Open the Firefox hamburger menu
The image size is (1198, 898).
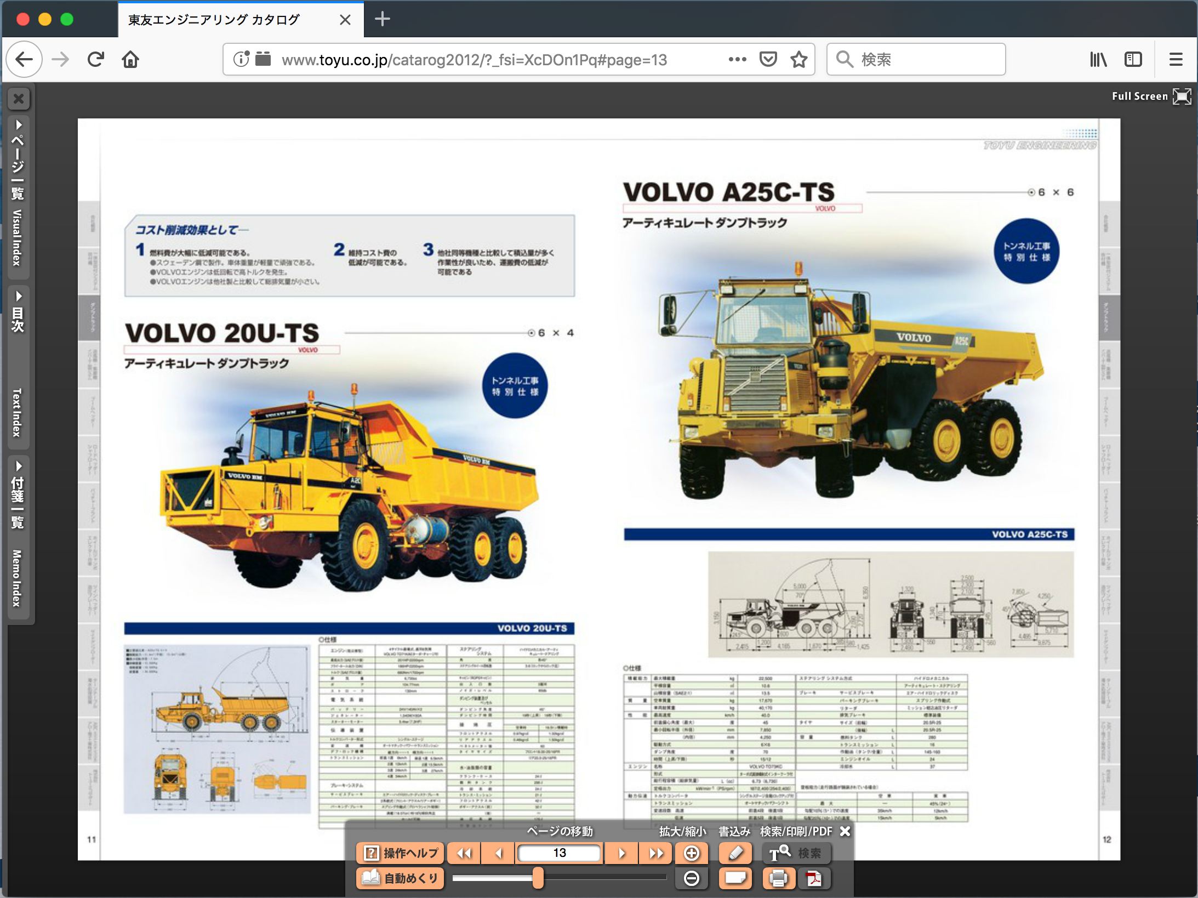1176,59
